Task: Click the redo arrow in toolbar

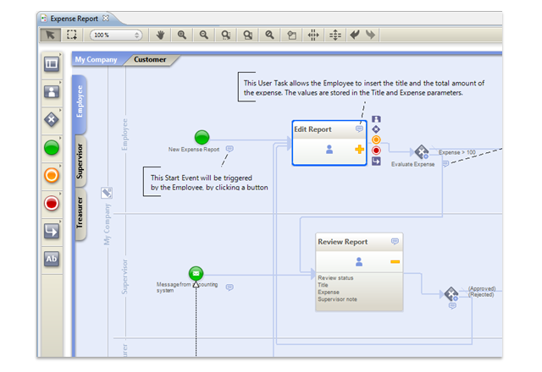Action: [371, 35]
